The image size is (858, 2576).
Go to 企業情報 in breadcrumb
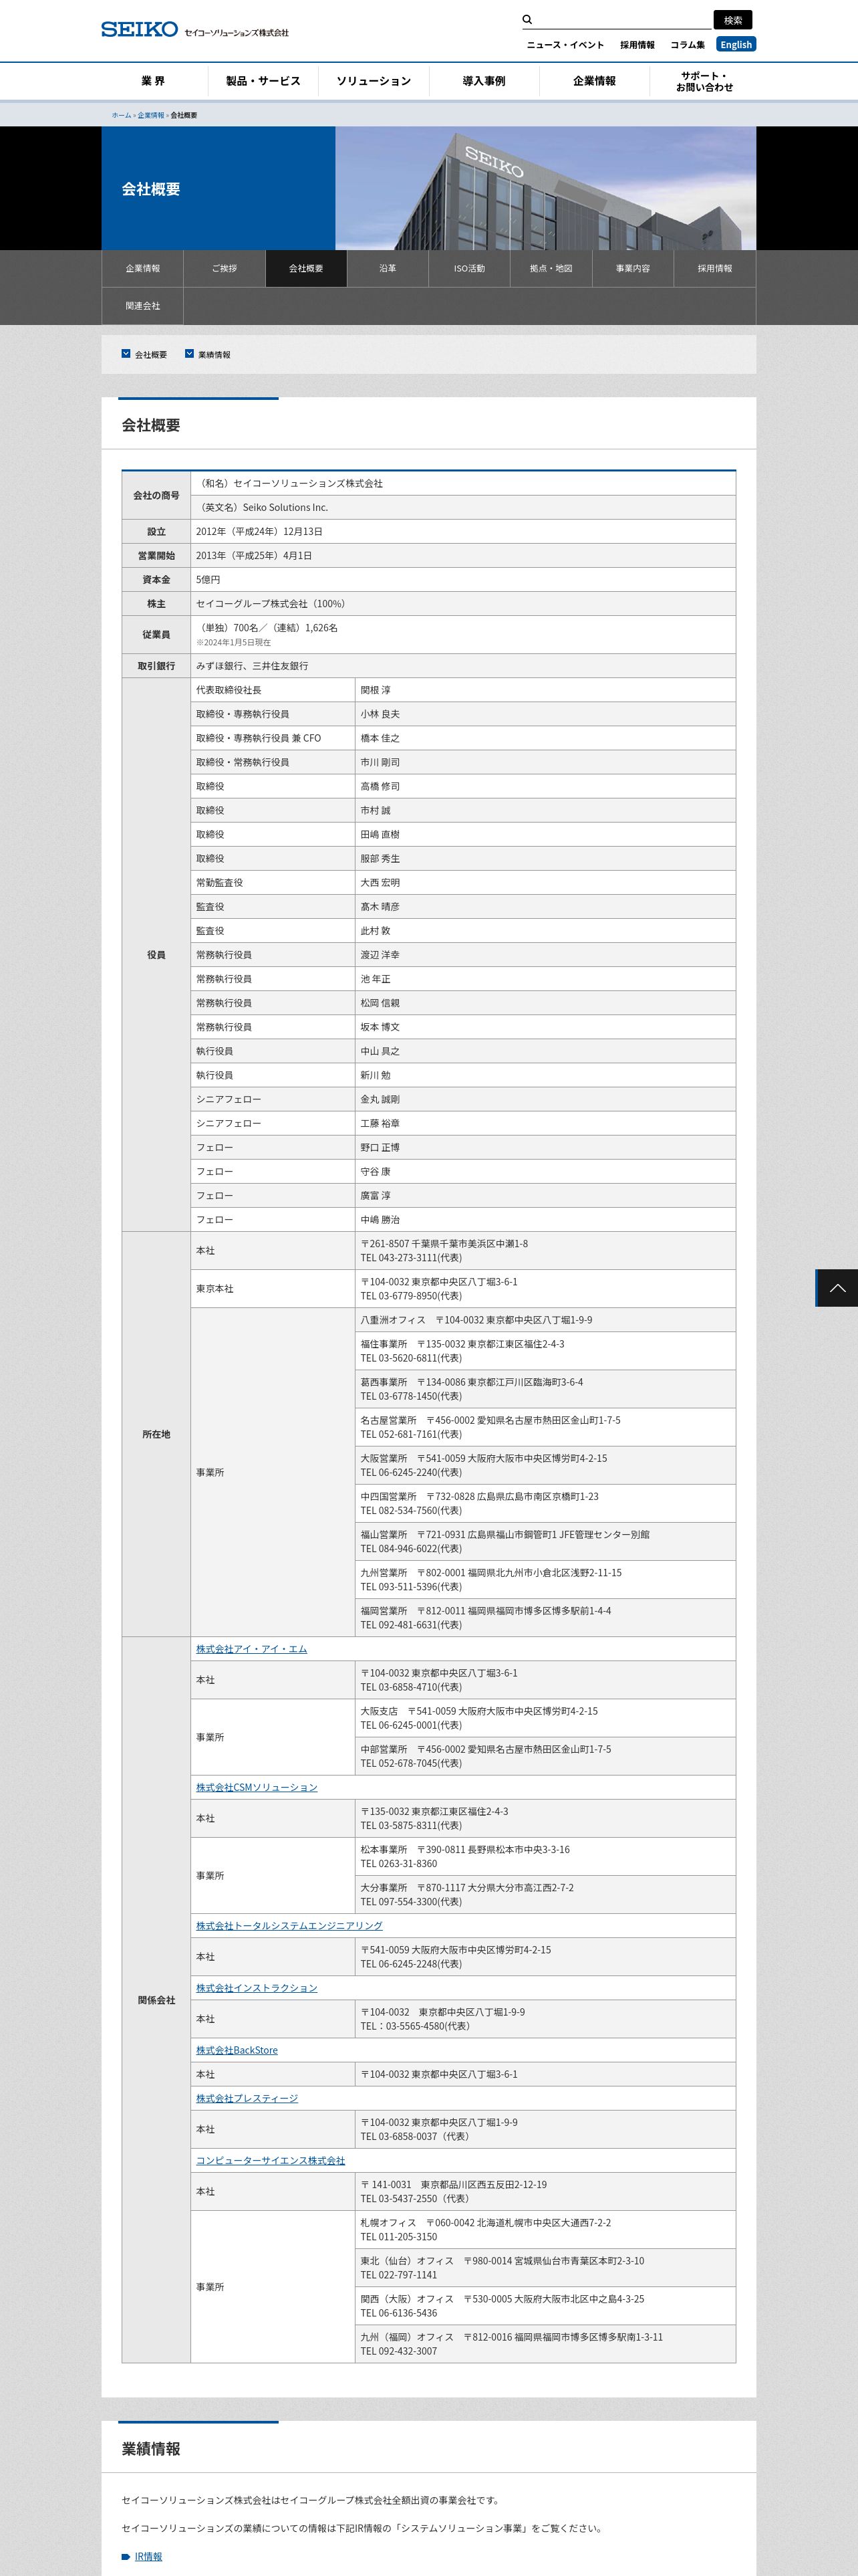pos(151,115)
